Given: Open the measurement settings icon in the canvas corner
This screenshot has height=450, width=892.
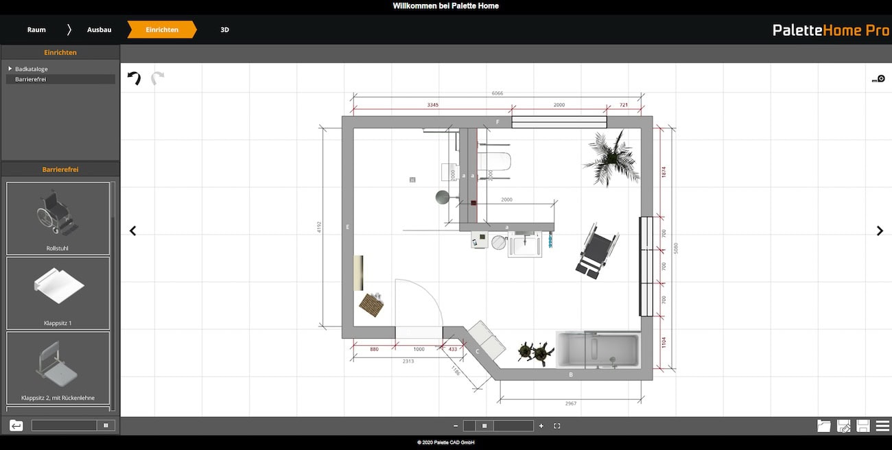Looking at the screenshot, I should pos(878,79).
